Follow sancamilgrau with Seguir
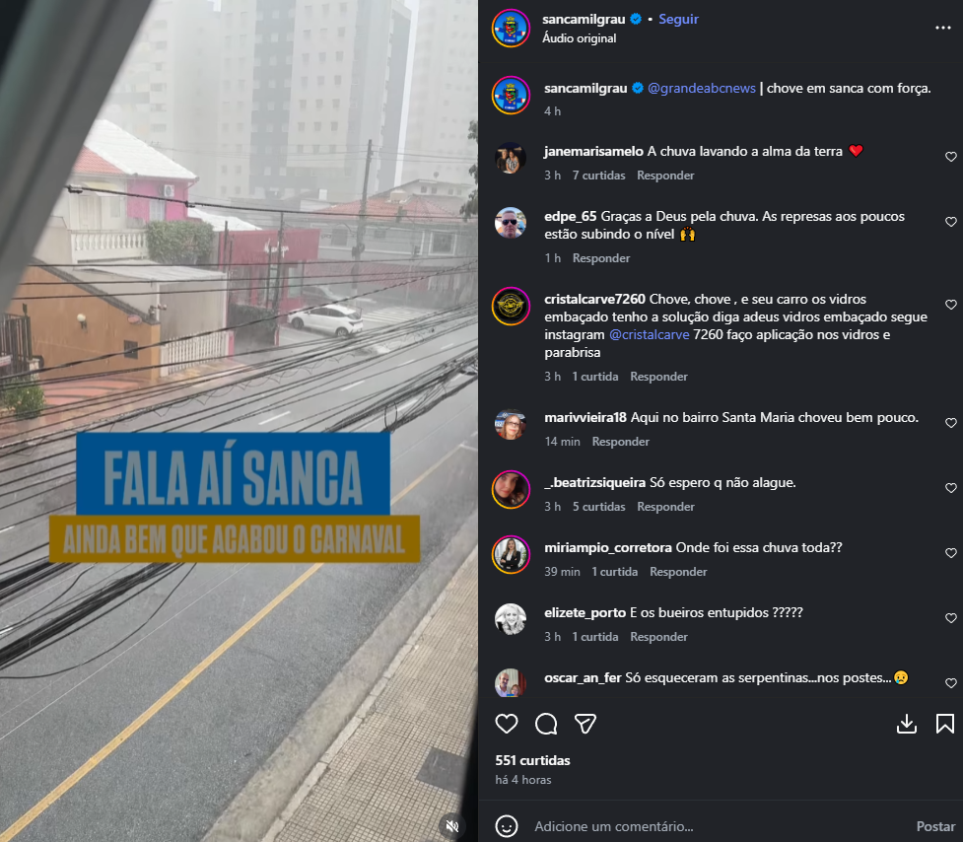This screenshot has height=842, width=963. (679, 19)
